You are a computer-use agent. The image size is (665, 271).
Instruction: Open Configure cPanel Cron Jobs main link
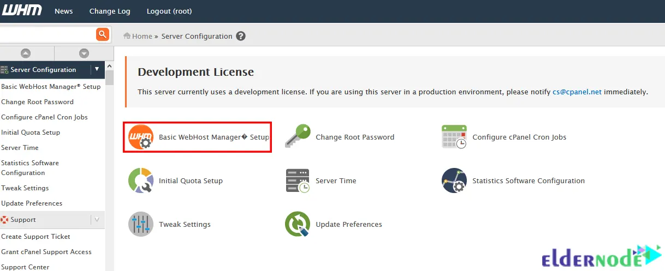pos(519,137)
